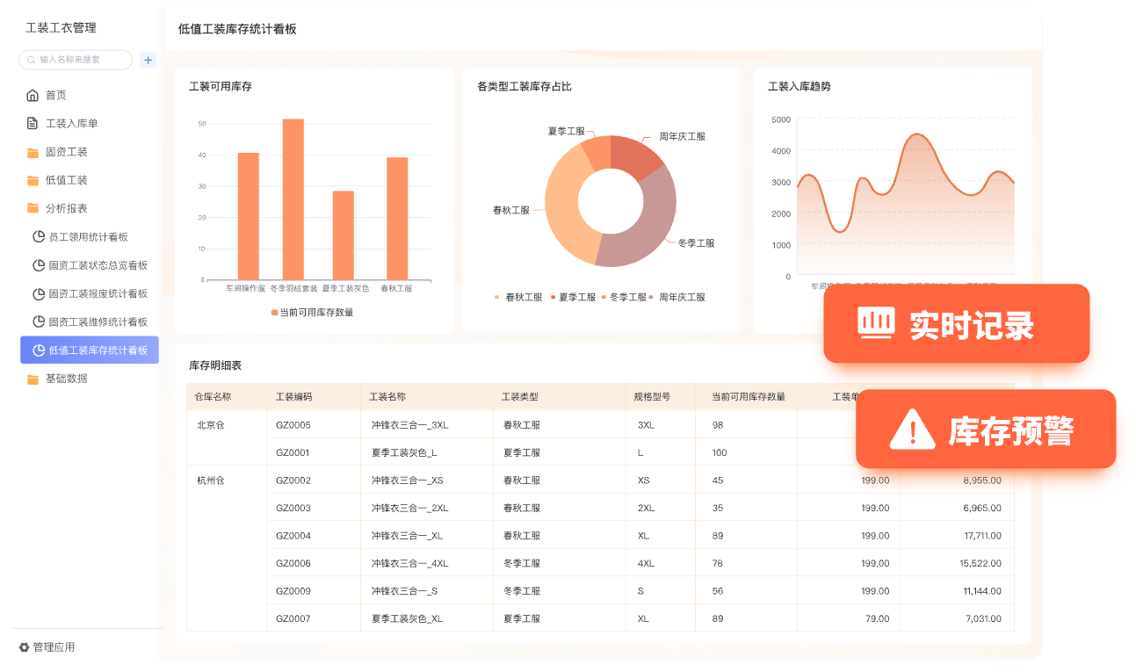Click the folder icon next to 固资工装
Viewport: 1136px width, 672px height.
click(x=33, y=153)
